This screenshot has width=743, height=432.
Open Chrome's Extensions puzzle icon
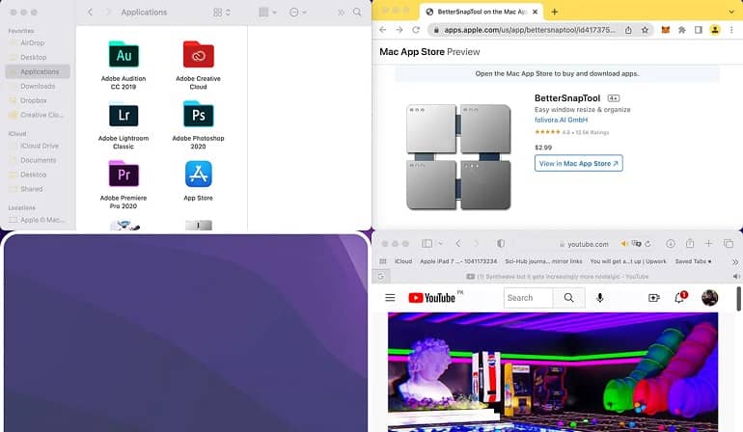click(682, 30)
